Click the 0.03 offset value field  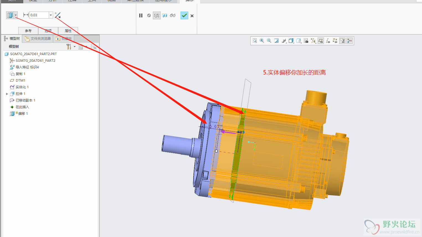click(x=39, y=15)
